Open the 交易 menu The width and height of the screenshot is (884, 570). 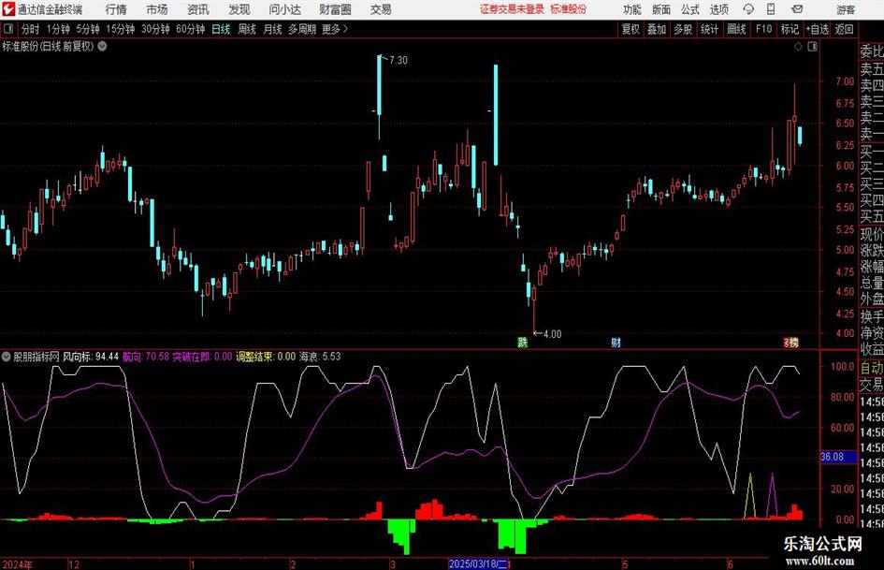[381, 9]
